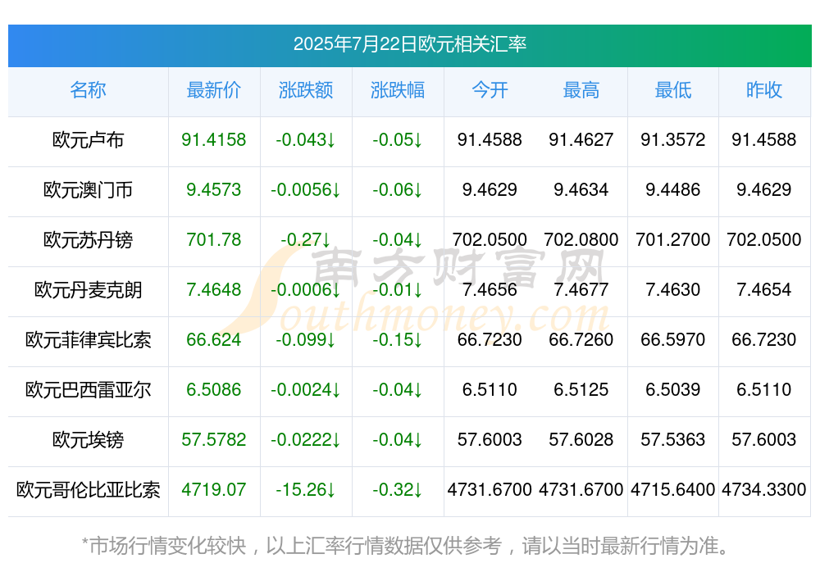This screenshot has height=572, width=820.
Task: Click change percent -0.01↓
Action: point(398,289)
